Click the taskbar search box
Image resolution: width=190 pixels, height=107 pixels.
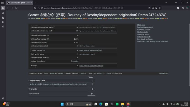79,104
